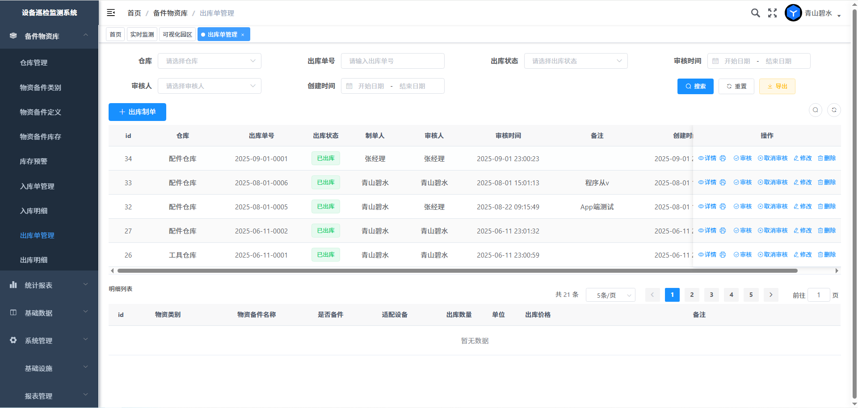
Task: Click the horizontal table scrollbar
Action: [457, 271]
